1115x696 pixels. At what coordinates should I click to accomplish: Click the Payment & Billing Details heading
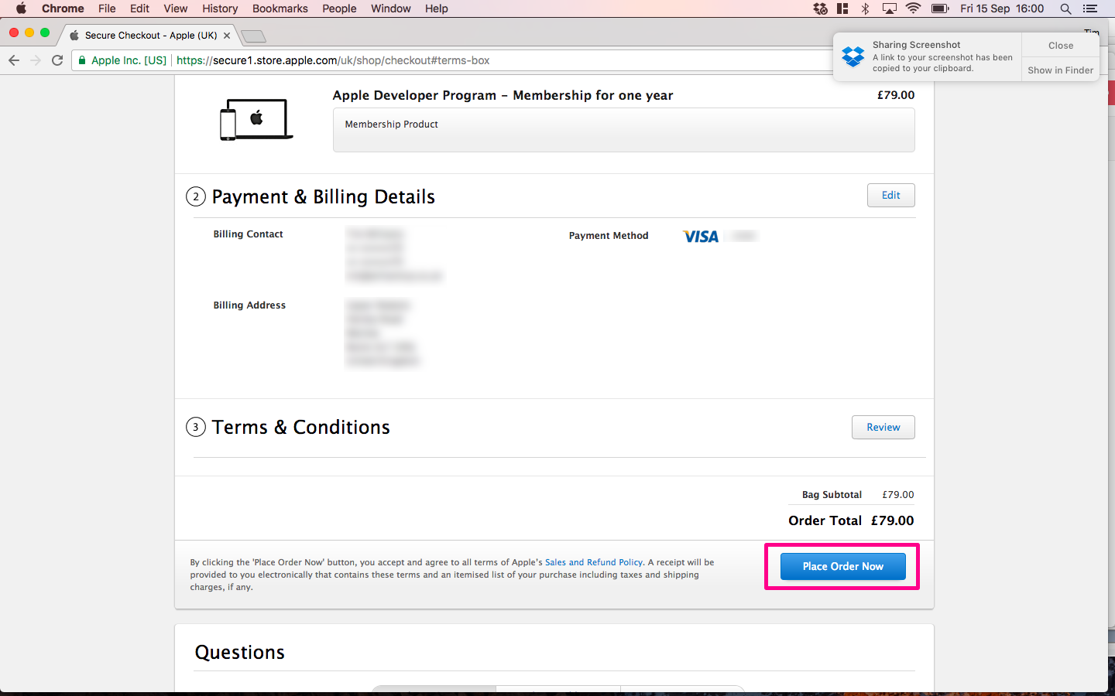point(324,197)
